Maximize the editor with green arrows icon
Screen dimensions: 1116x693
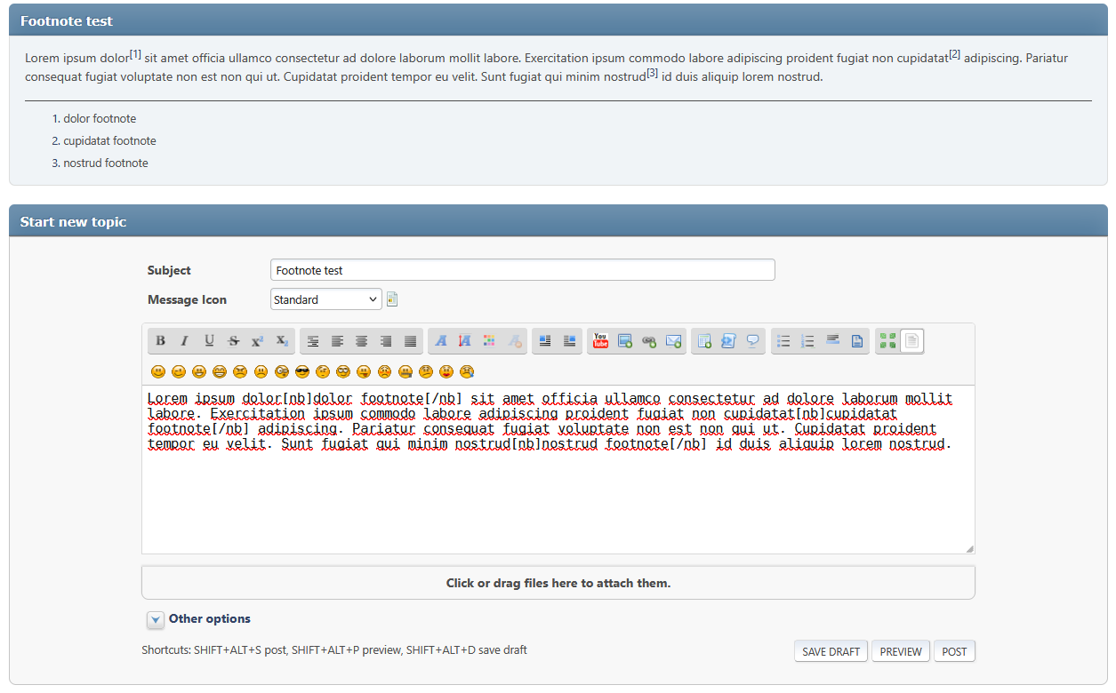(887, 341)
